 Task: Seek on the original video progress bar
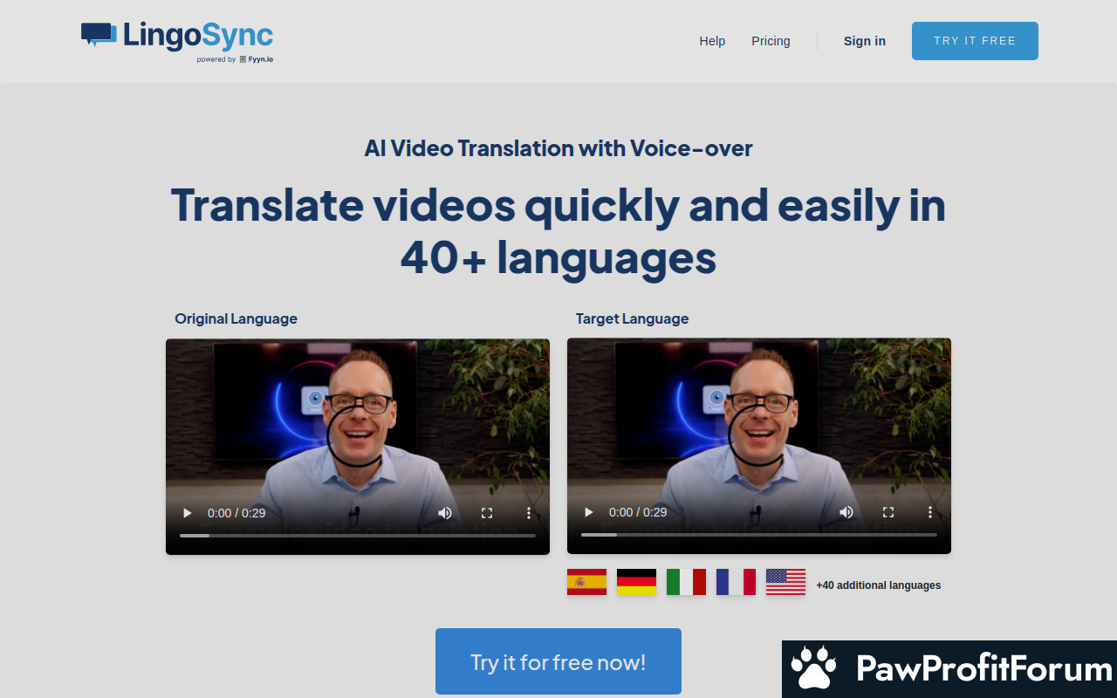[358, 535]
